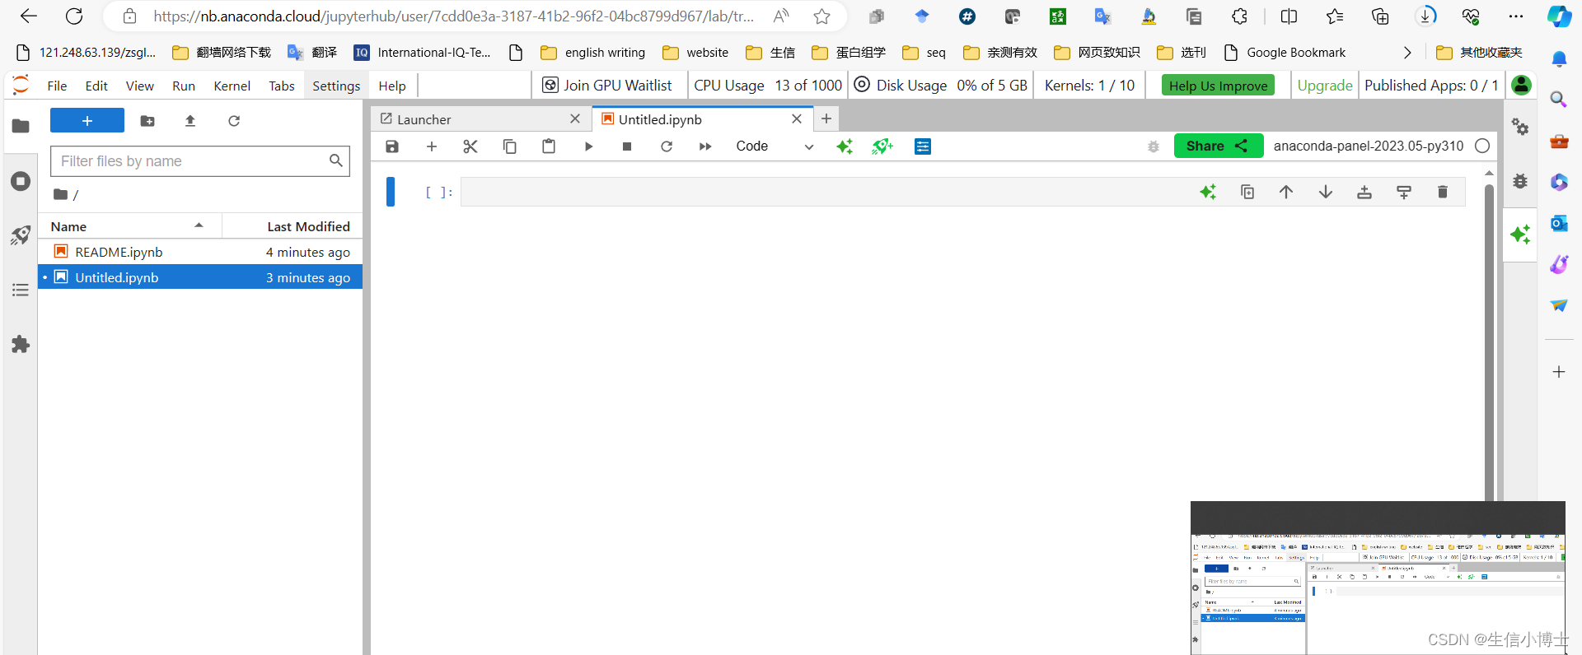
Task: Click the Filter files by name field
Action: pos(200,161)
